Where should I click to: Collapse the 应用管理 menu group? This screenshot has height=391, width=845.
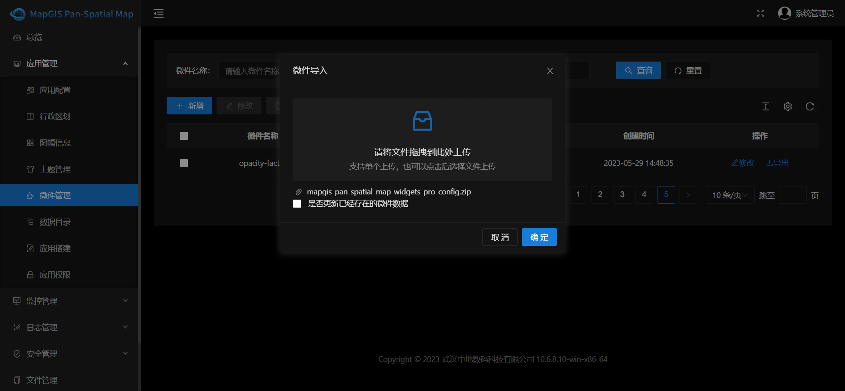click(69, 64)
